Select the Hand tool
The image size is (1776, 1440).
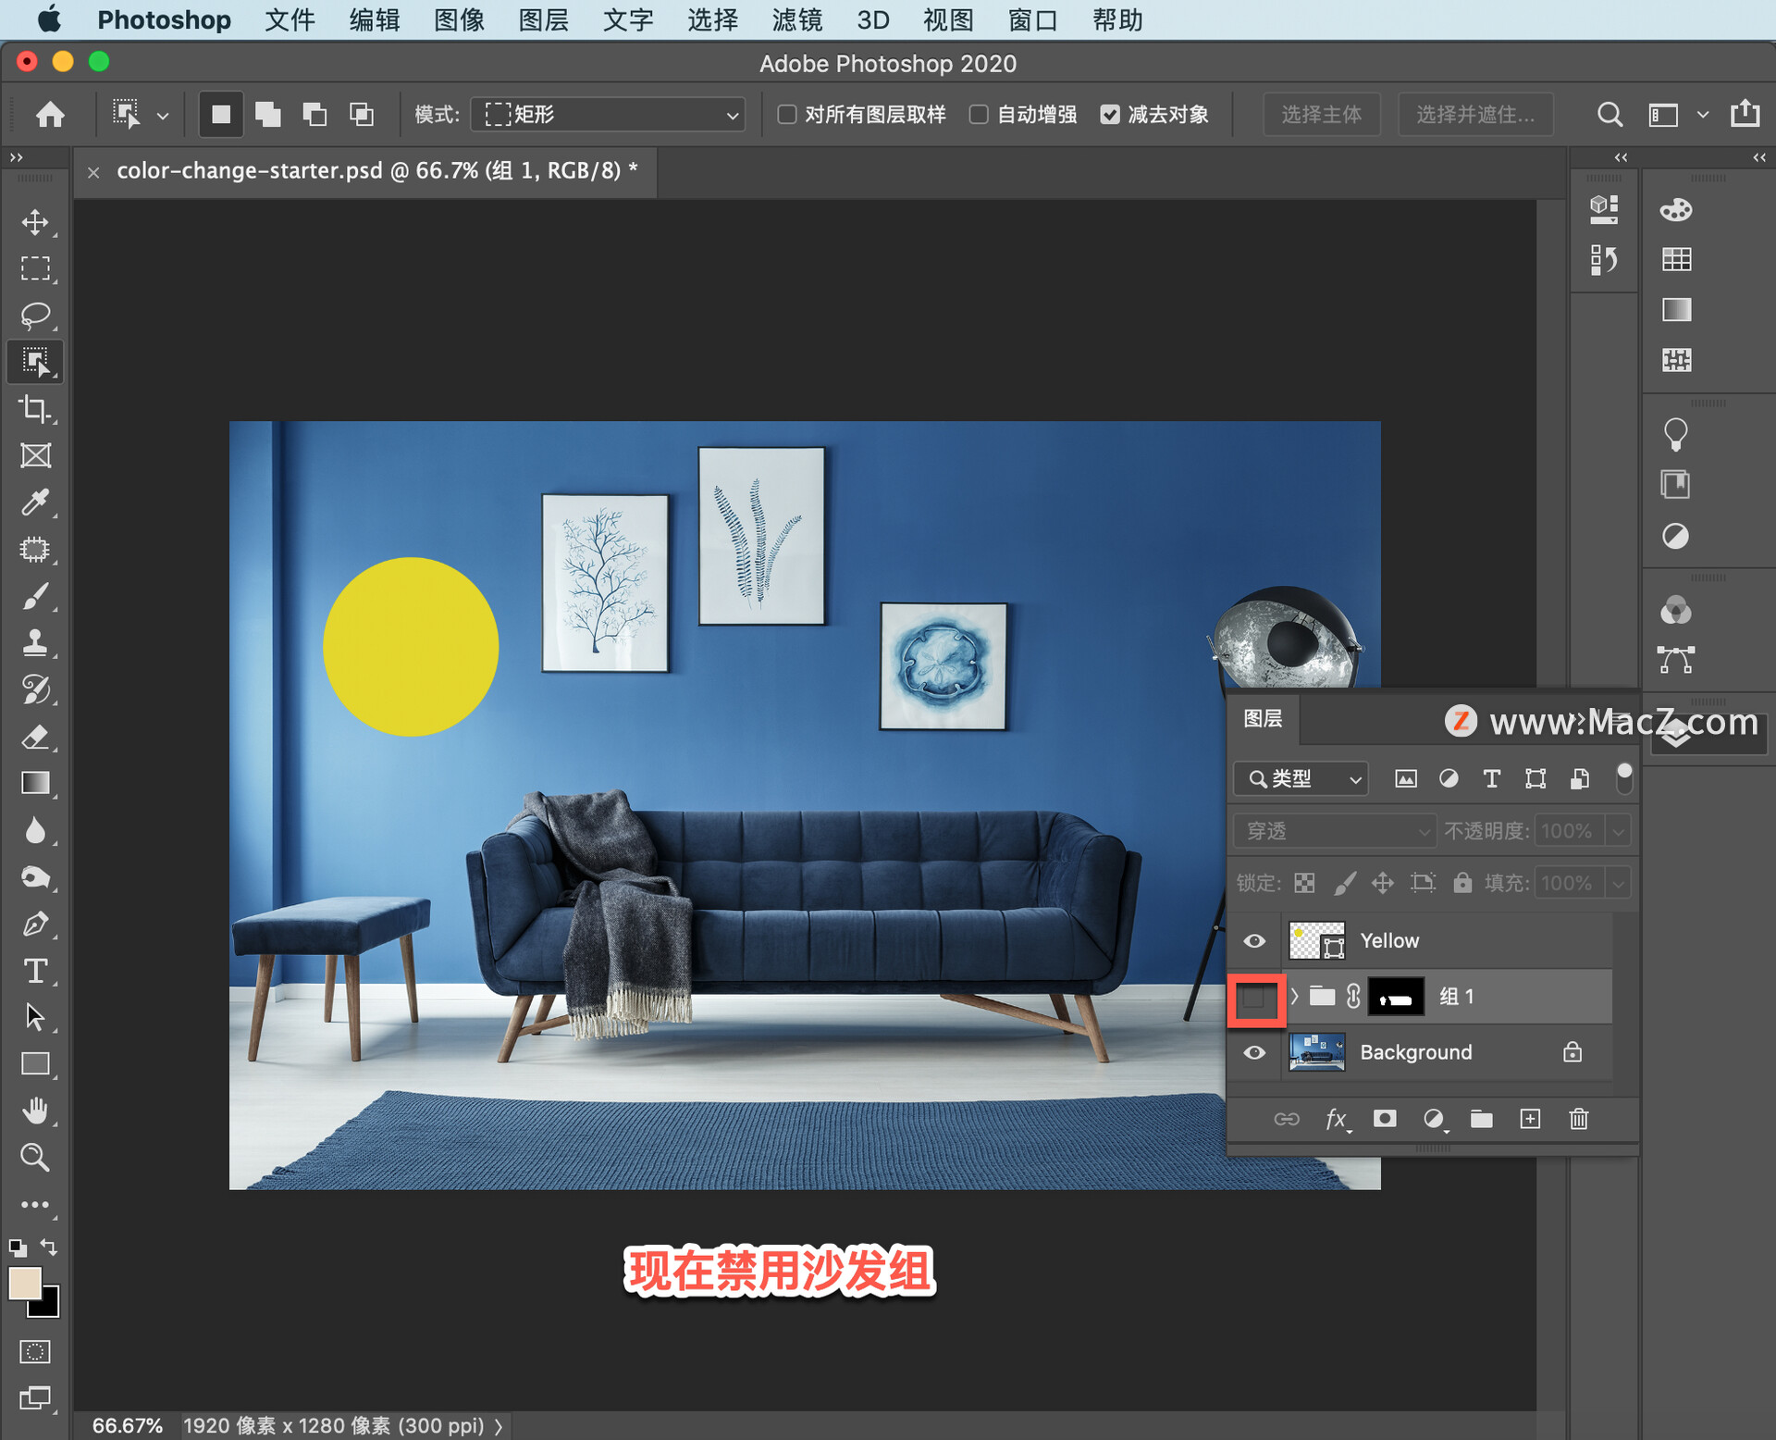pyautogui.click(x=35, y=1111)
